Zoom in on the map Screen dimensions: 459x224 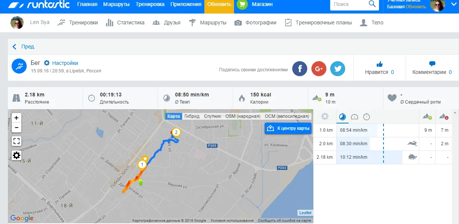17,117
